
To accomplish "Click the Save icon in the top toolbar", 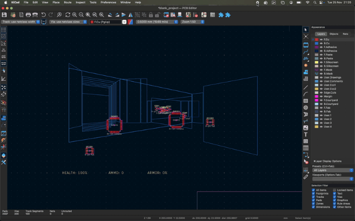I will [5, 15].
